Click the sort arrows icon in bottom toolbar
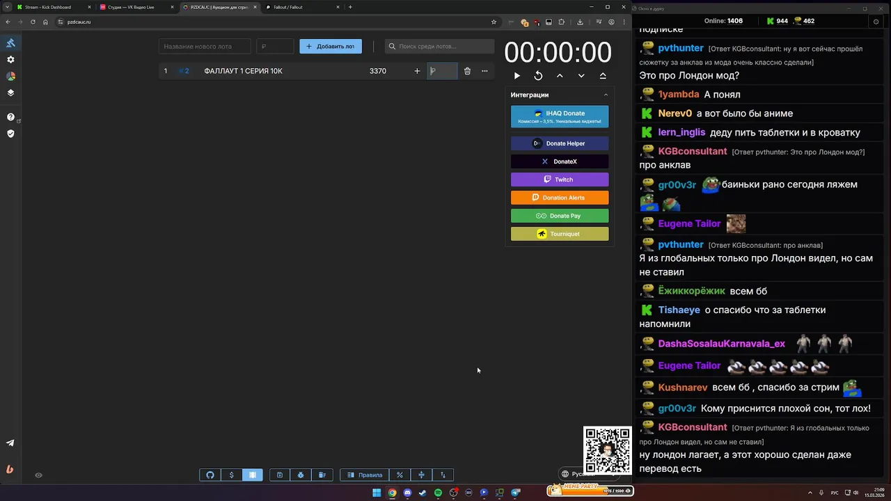 tap(443, 475)
